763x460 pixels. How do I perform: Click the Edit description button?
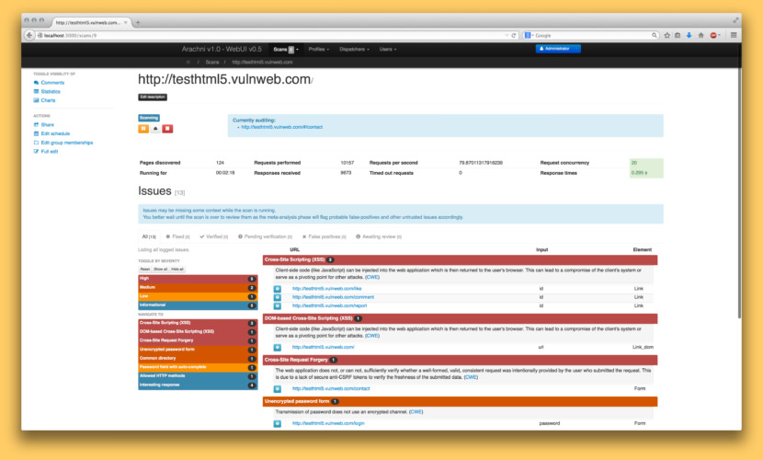(x=153, y=97)
